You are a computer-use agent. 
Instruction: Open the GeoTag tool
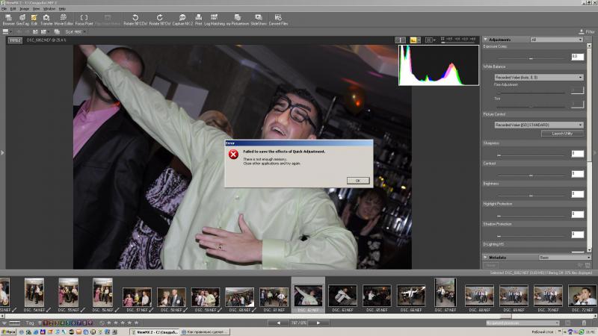click(22, 20)
